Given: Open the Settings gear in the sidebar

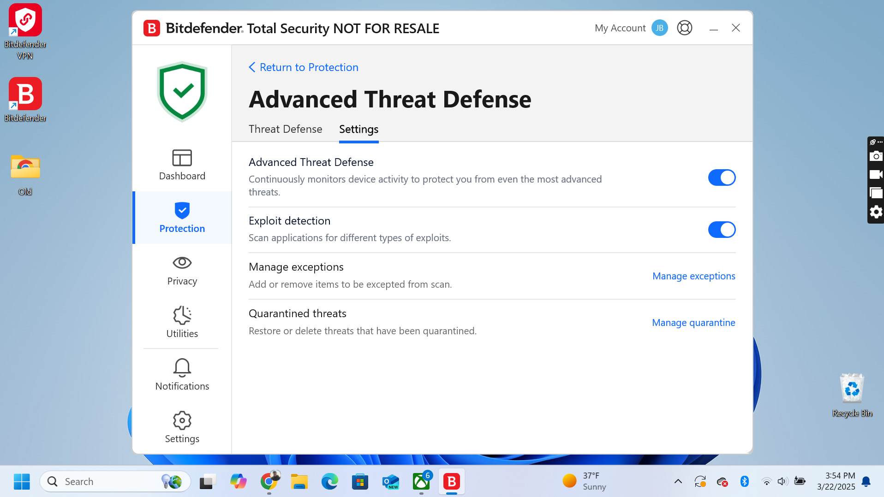Looking at the screenshot, I should 182,428.
